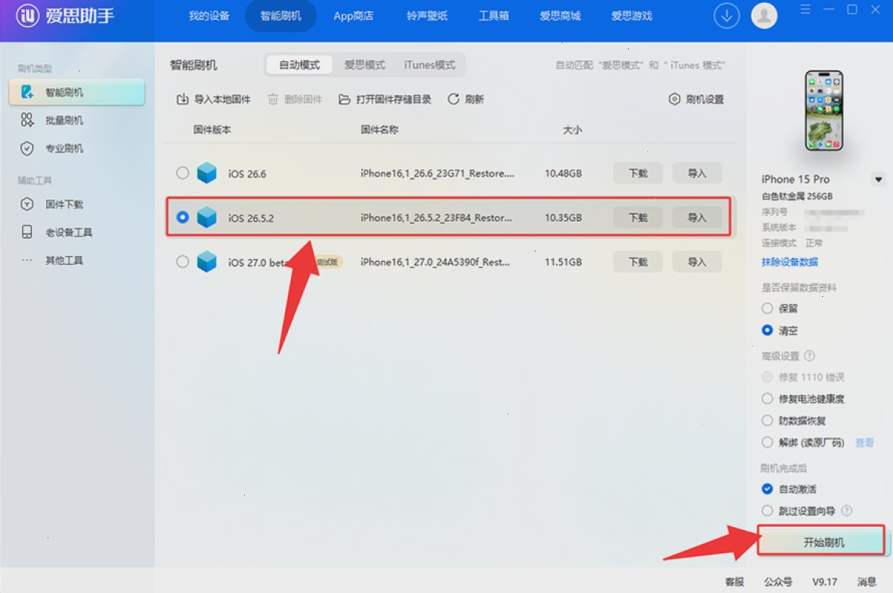Open 铃声壁纸 tab
This screenshot has height=593, width=893.
pyautogui.click(x=427, y=16)
